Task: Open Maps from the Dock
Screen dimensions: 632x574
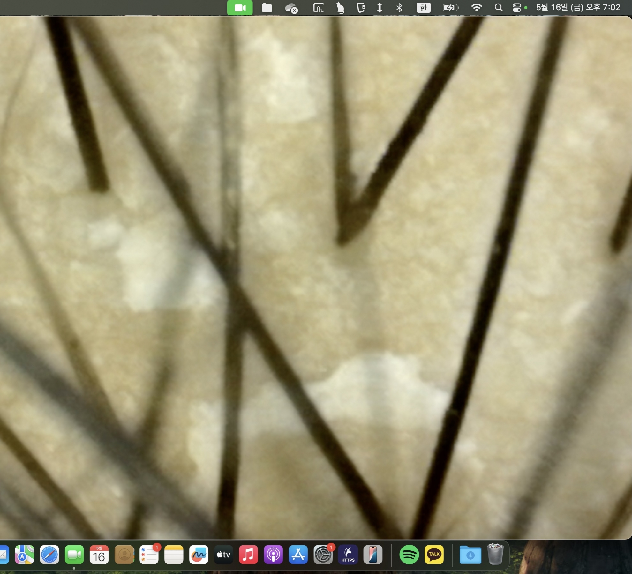Action: (x=25, y=555)
